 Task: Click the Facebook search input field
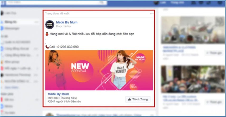(x=56, y=2)
